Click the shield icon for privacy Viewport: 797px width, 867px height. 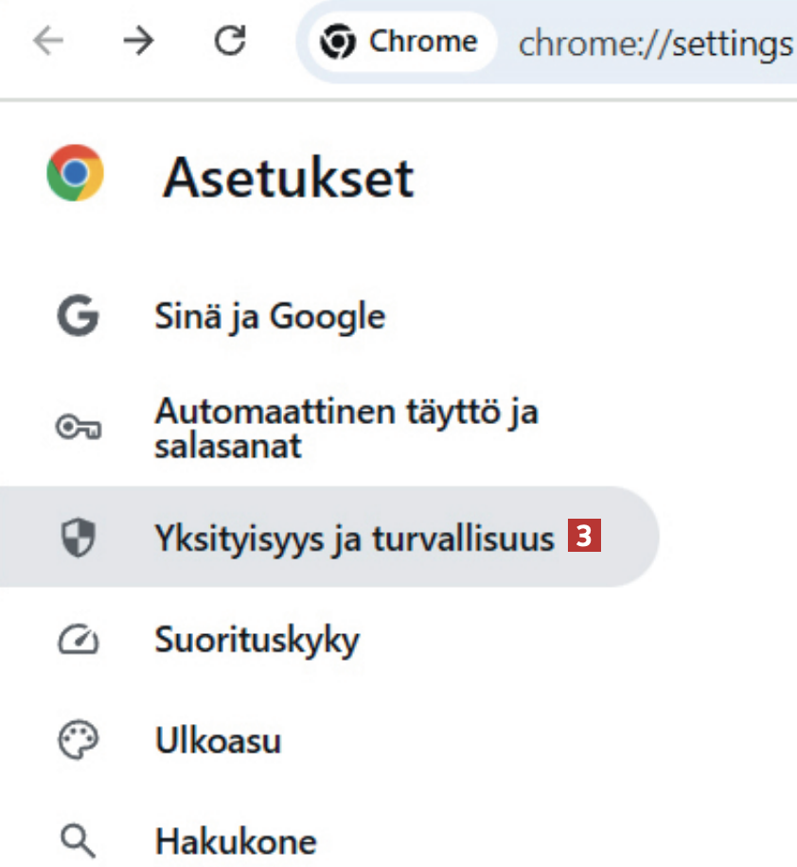click(78, 539)
